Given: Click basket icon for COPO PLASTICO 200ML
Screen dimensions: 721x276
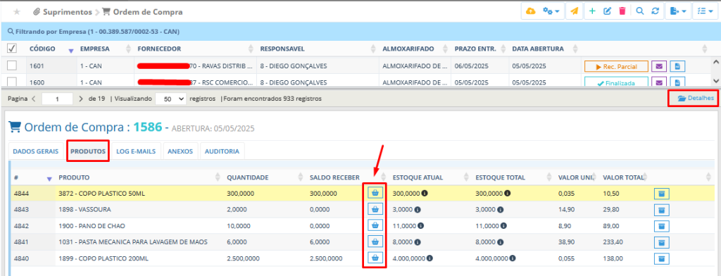Looking at the screenshot, I should (x=375, y=258).
